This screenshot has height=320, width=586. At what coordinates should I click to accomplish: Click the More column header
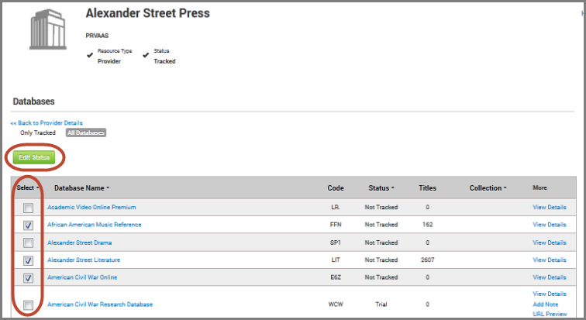click(x=539, y=188)
